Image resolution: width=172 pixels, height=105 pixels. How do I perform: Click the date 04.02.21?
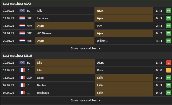pos(9,93)
